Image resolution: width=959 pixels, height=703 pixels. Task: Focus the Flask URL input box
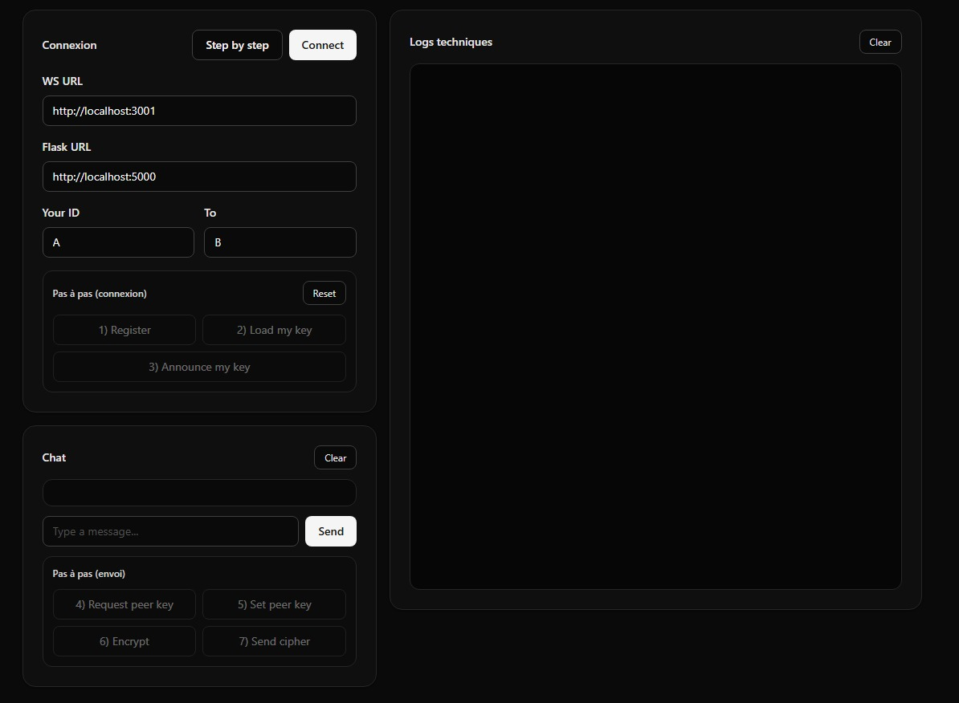[x=198, y=177]
